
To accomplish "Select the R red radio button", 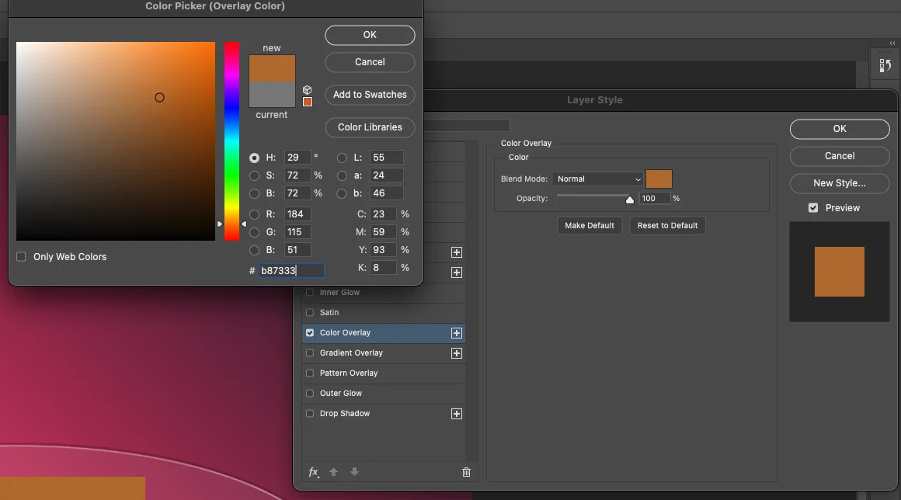I will tap(254, 214).
